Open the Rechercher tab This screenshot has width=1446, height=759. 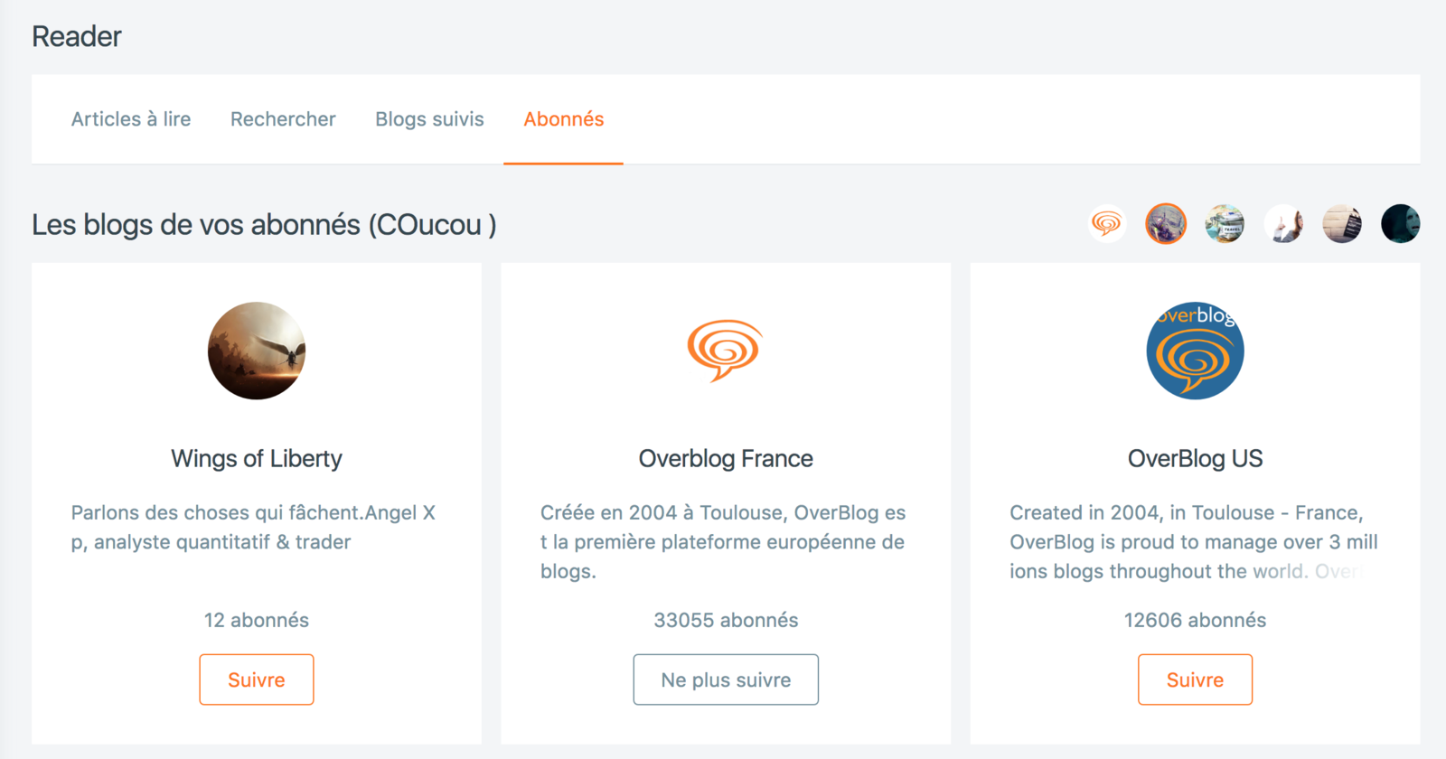[x=283, y=119]
